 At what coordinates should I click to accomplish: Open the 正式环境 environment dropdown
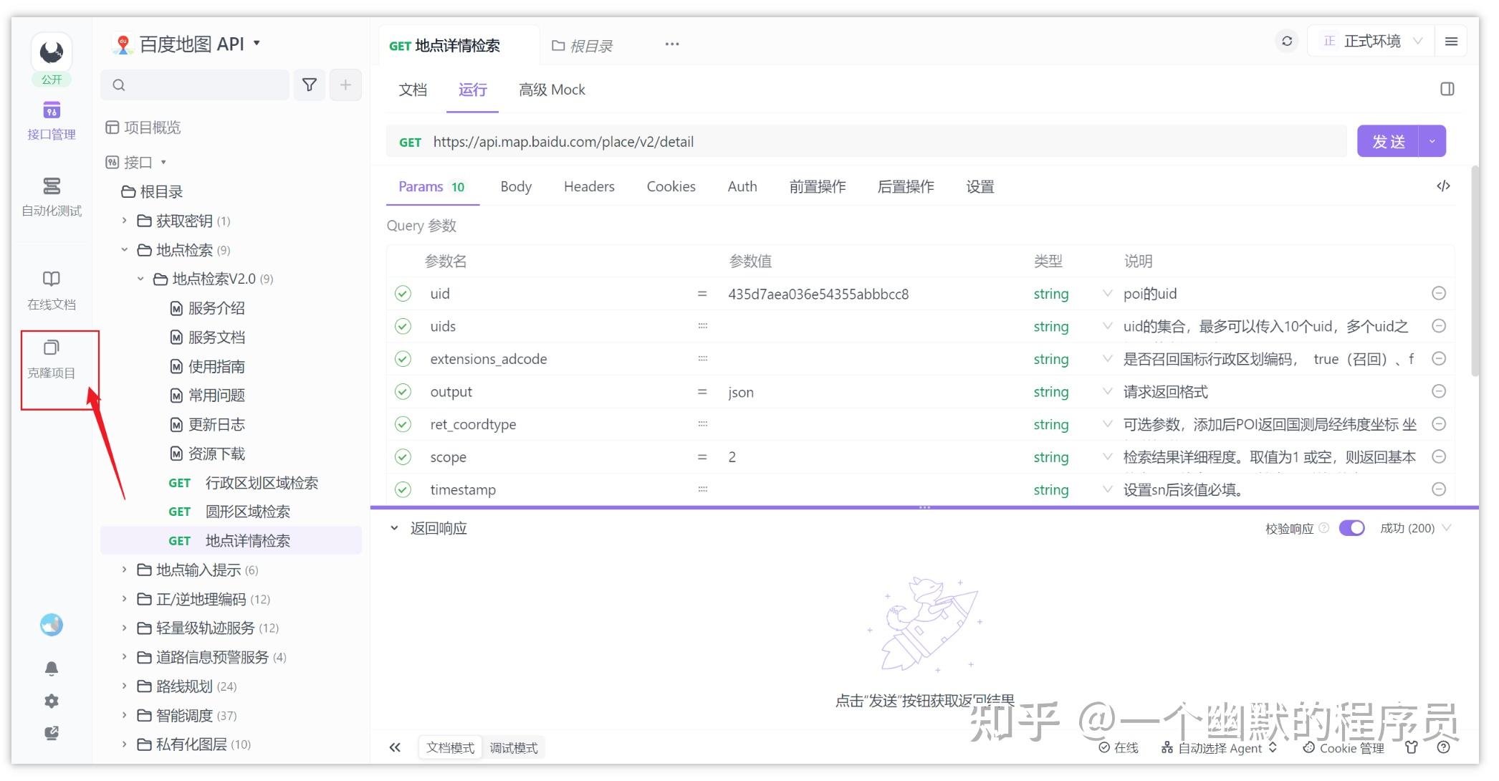(1371, 42)
